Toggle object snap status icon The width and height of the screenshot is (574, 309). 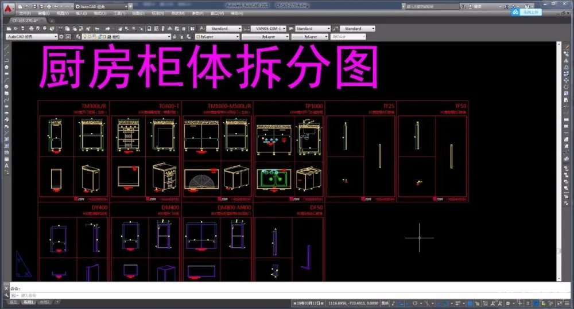446,303
